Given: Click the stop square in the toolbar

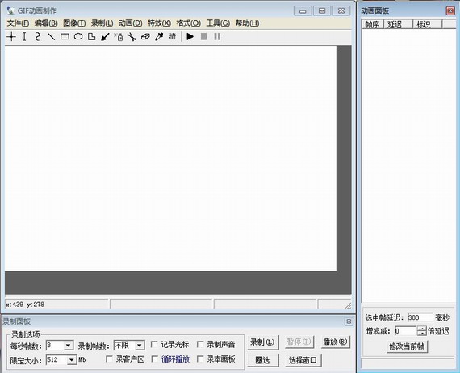Looking at the screenshot, I should pos(203,37).
